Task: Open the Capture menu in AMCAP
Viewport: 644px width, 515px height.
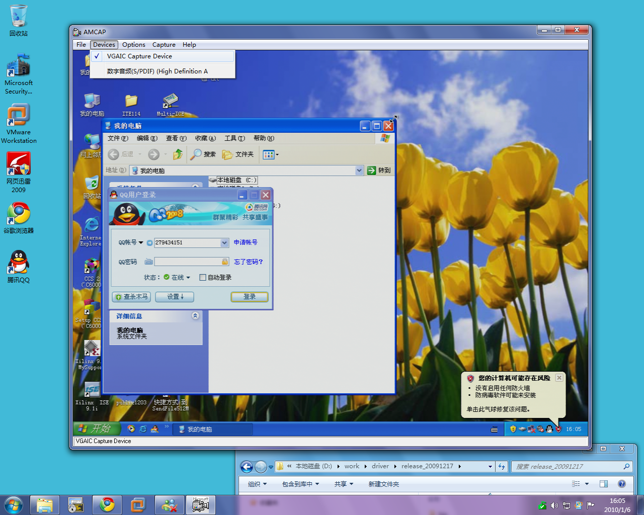Action: click(x=164, y=45)
